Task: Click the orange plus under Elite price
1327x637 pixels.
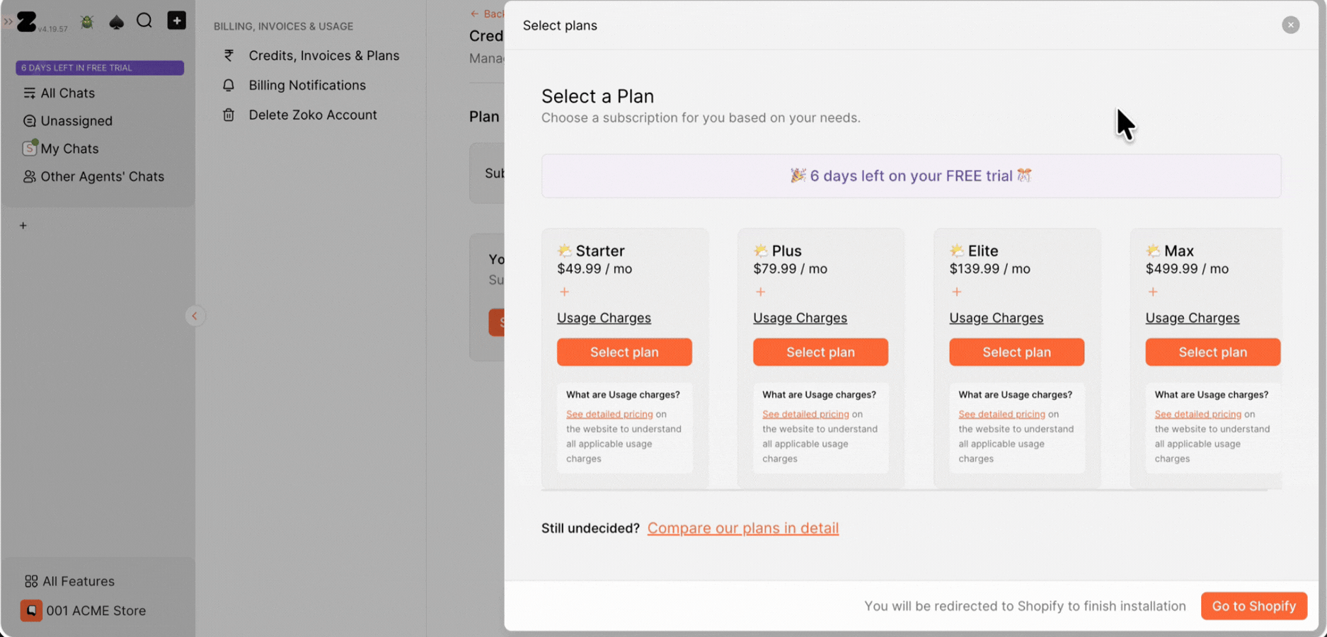Action: [956, 292]
